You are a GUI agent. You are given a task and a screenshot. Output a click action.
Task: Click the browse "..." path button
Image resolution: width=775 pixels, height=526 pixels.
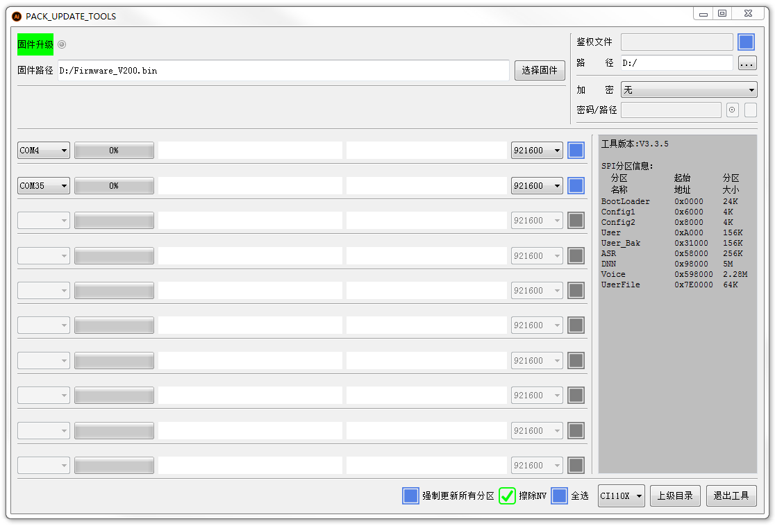point(747,63)
